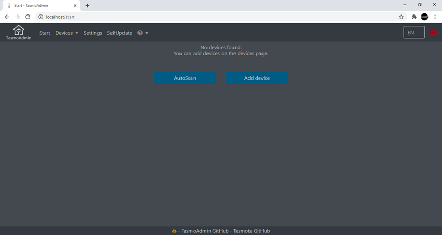The height and width of the screenshot is (235, 442).
Task: Reload the page
Action: (x=27, y=17)
